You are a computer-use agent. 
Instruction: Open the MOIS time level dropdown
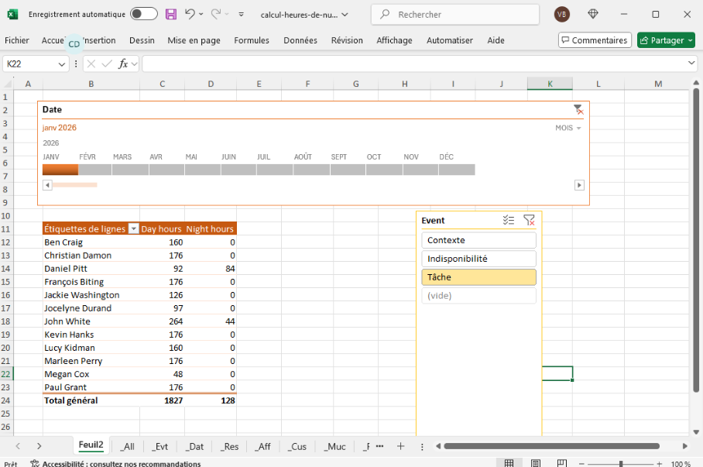568,128
